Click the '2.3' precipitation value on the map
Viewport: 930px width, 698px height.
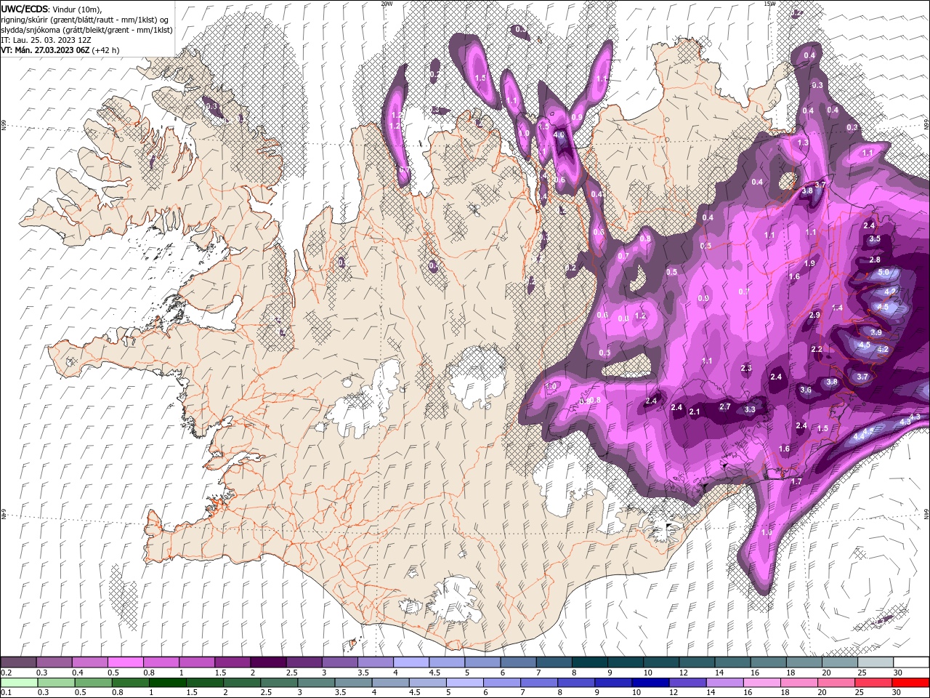746,368
